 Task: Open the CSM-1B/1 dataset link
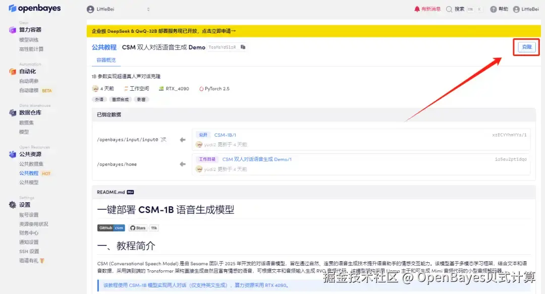point(225,135)
